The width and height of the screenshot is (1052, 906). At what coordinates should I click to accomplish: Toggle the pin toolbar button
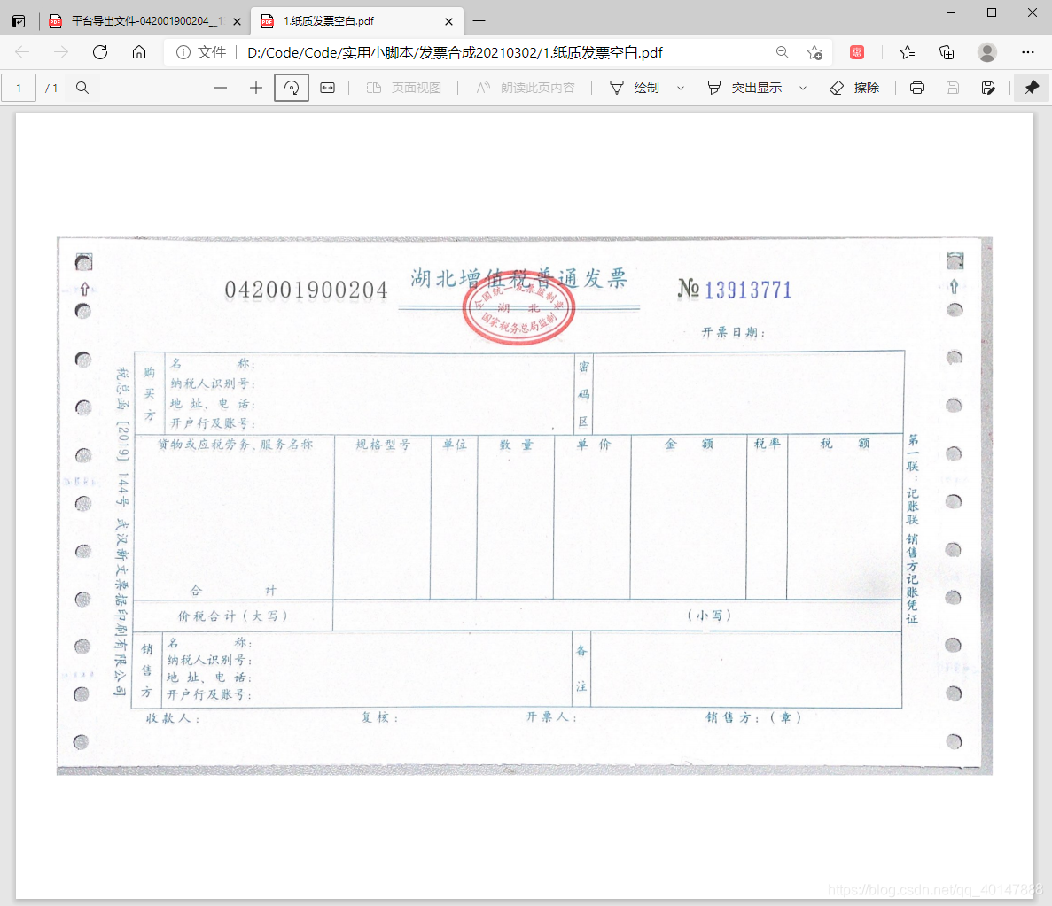[x=1032, y=88]
